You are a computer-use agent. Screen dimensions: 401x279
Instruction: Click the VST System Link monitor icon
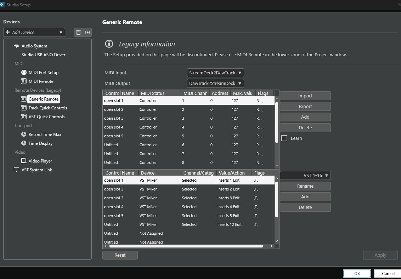(16, 170)
